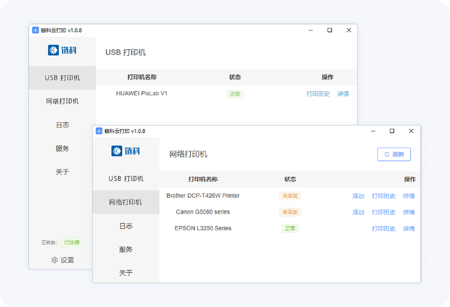Close the back USB 打印机 window
The height and width of the screenshot is (307, 450).
[349, 30]
